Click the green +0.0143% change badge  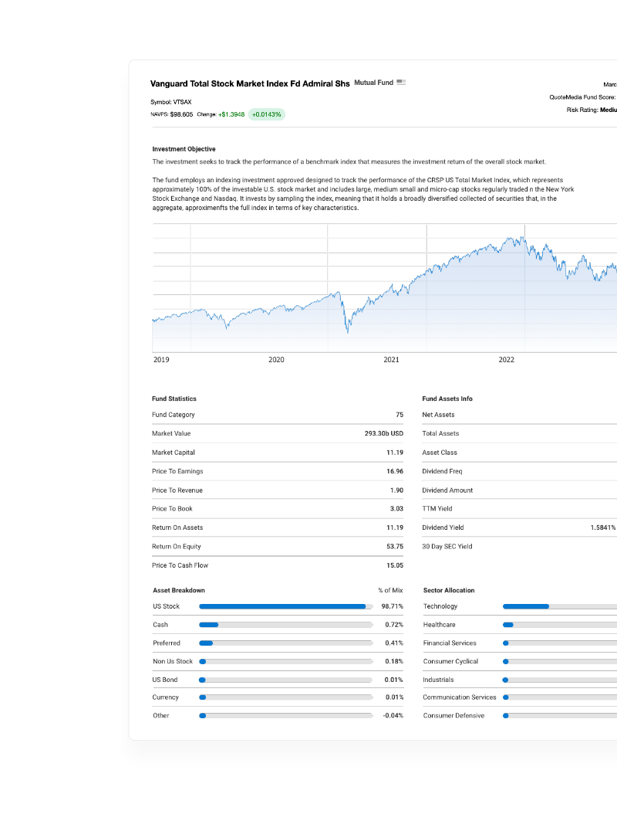267,114
